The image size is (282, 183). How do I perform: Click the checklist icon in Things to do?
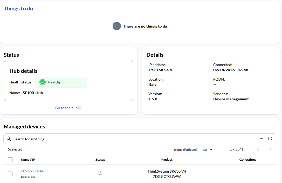117,26
